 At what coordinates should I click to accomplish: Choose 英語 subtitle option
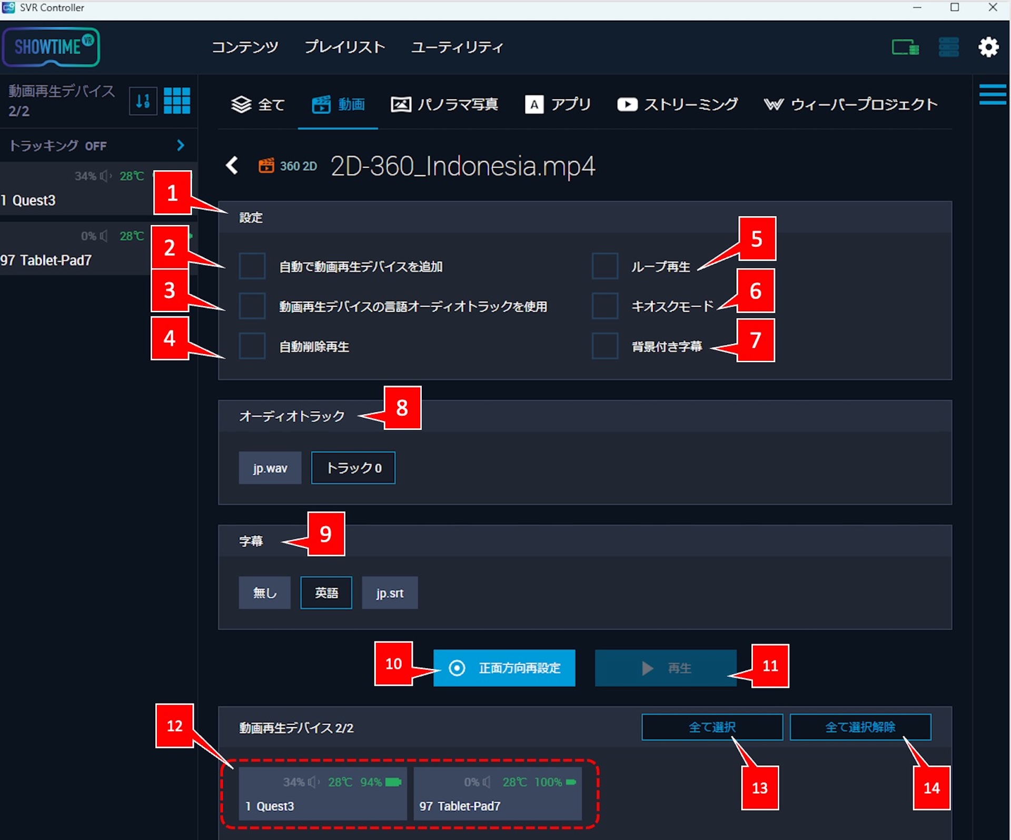pos(326,592)
